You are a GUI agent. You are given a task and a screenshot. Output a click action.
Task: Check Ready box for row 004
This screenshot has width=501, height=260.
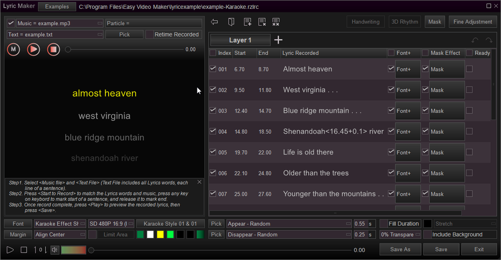pos(469,131)
